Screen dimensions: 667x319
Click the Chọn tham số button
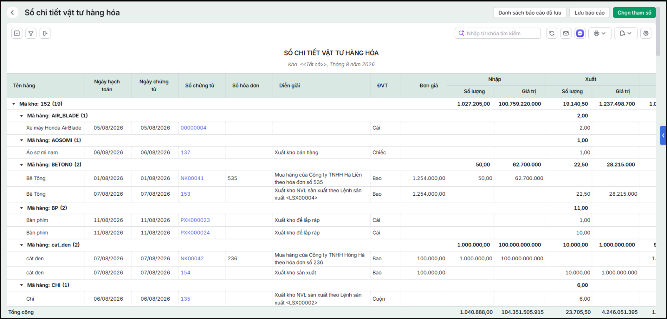pyautogui.click(x=634, y=12)
